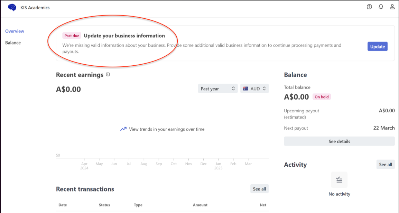Viewport: 399px width, 213px height.
Task: Click the info icon beside Recent earnings
Action: point(108,75)
